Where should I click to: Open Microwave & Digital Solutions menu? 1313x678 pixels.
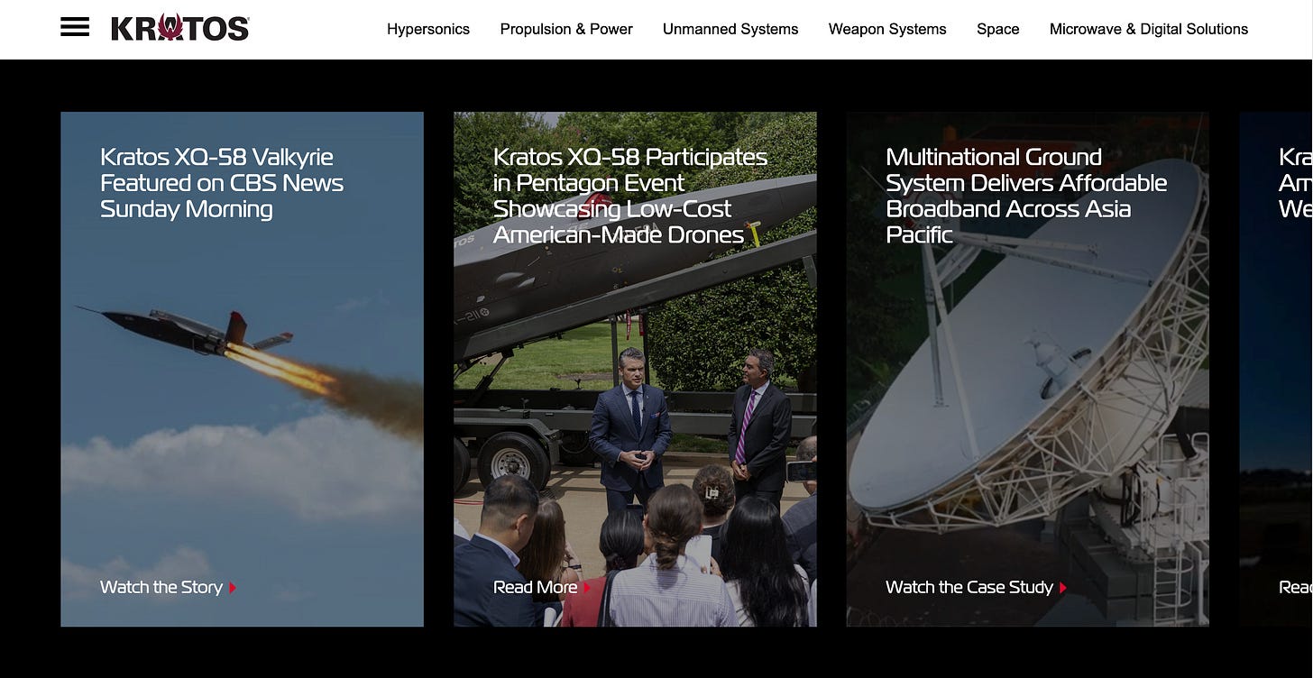point(1149,29)
